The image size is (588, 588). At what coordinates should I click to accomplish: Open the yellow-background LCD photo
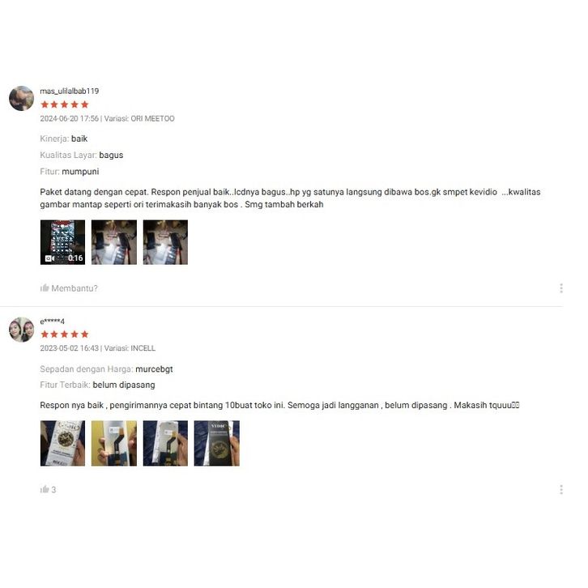coord(114,443)
